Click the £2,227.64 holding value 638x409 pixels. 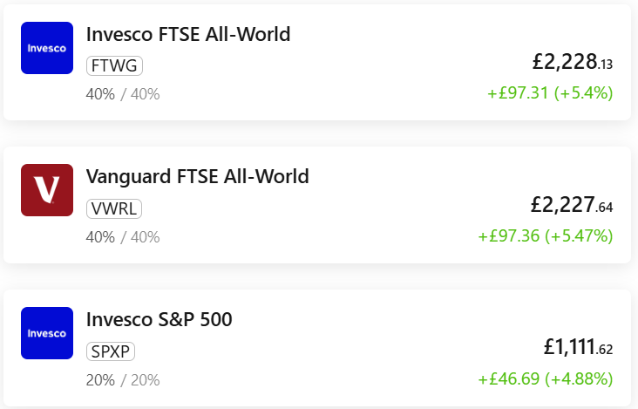(x=572, y=205)
